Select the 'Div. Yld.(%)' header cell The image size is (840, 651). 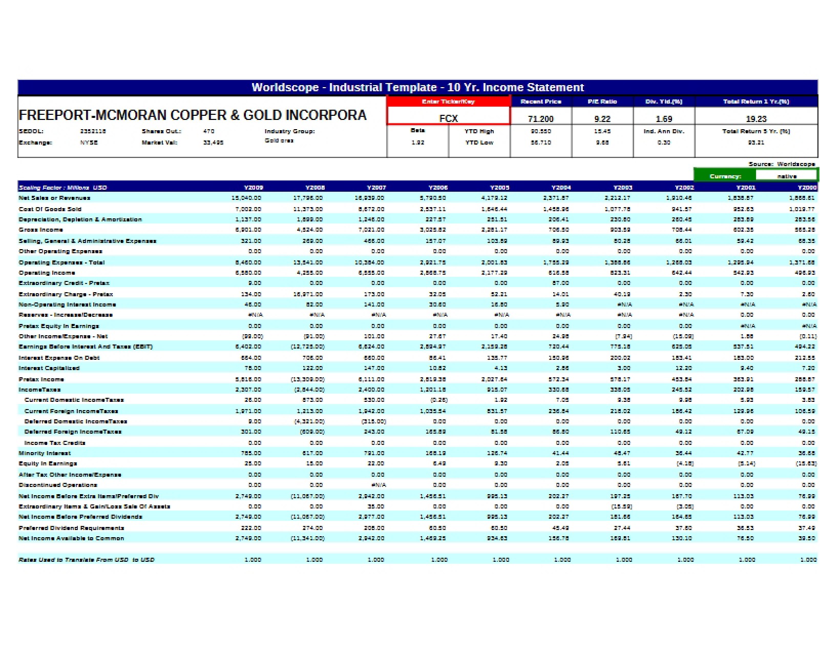664,101
